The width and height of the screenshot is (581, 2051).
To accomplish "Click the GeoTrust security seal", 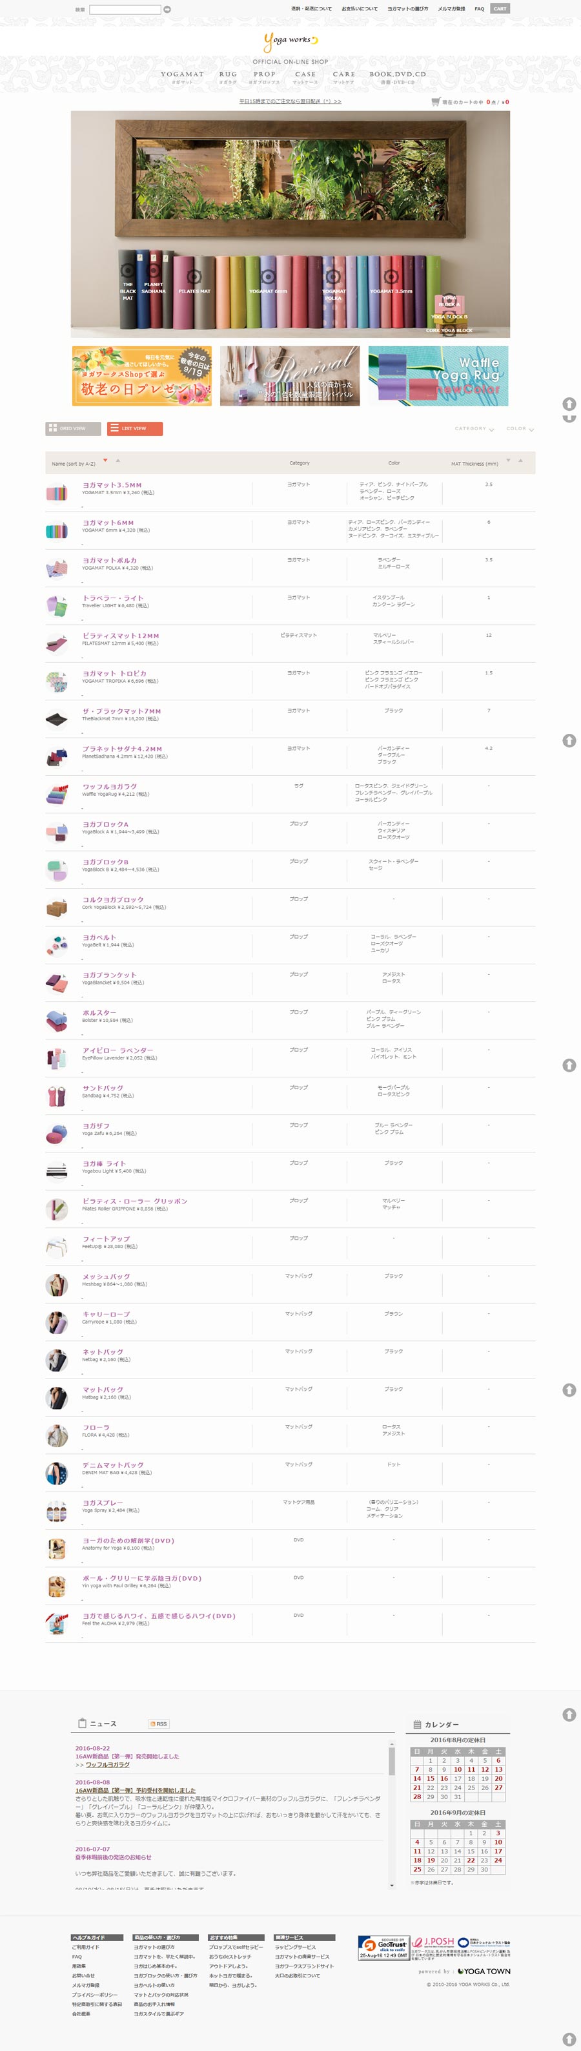I will tap(383, 1949).
